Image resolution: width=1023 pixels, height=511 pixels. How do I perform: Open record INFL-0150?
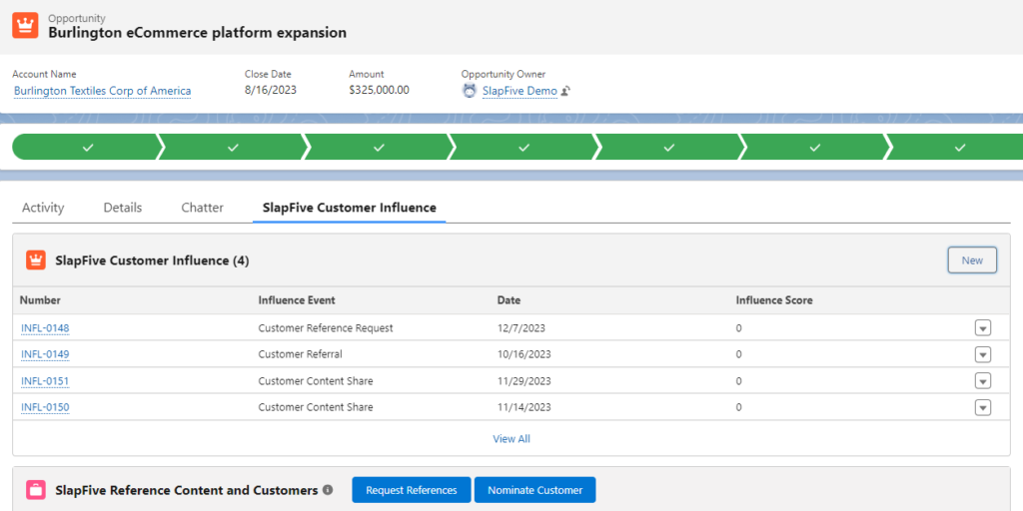(45, 407)
